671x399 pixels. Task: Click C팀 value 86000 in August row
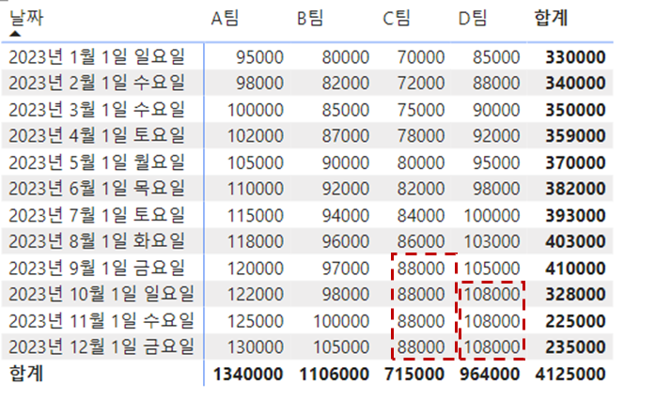pyautogui.click(x=421, y=241)
